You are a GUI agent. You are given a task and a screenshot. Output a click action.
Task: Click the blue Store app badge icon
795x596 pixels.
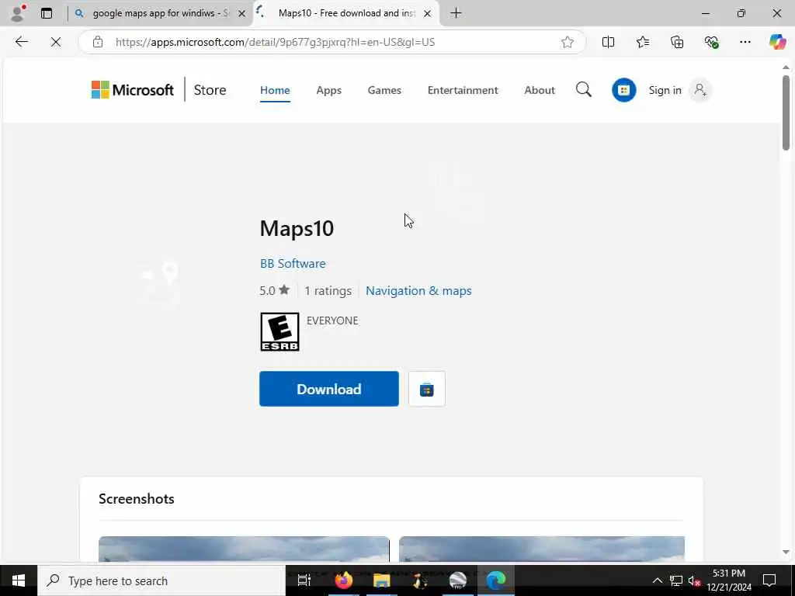click(623, 90)
